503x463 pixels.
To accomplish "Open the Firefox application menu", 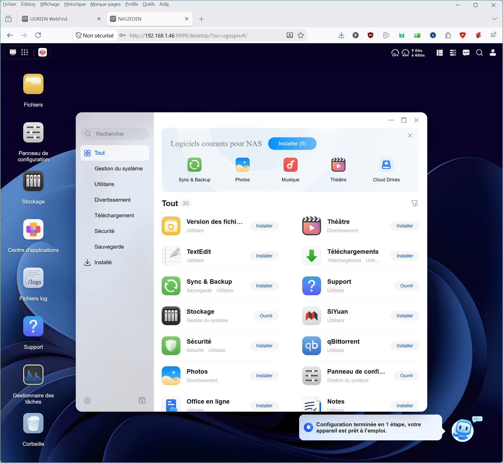I will click(x=493, y=35).
